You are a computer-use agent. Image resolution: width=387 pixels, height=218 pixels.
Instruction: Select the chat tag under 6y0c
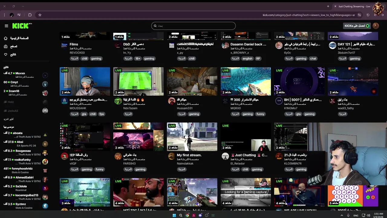313,59
